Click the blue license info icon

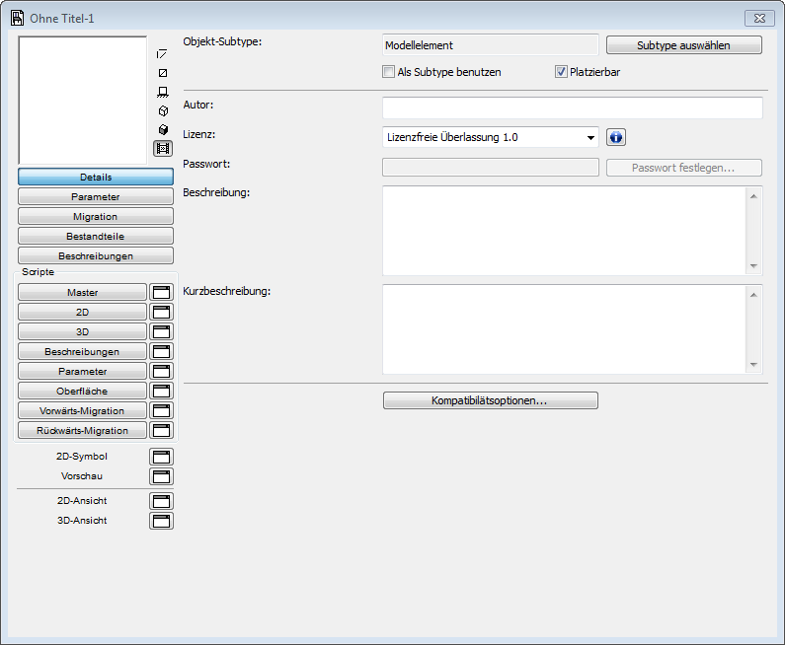[x=616, y=137]
